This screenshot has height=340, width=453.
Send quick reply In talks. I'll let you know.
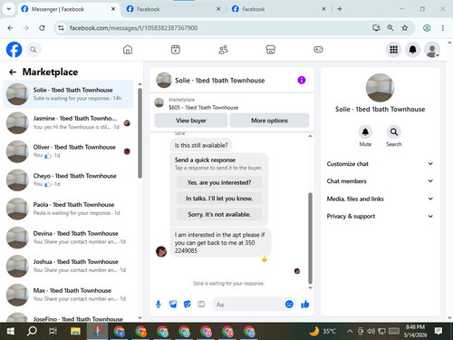click(x=219, y=199)
